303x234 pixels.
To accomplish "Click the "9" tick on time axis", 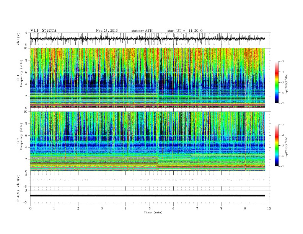I will pyautogui.click(x=245, y=208).
